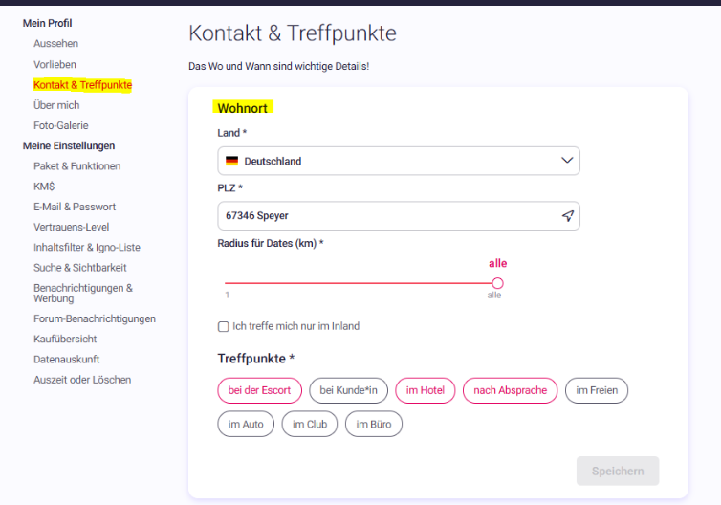
Task: Click the PLZ field showing 67346 Speyer
Action: (x=399, y=216)
